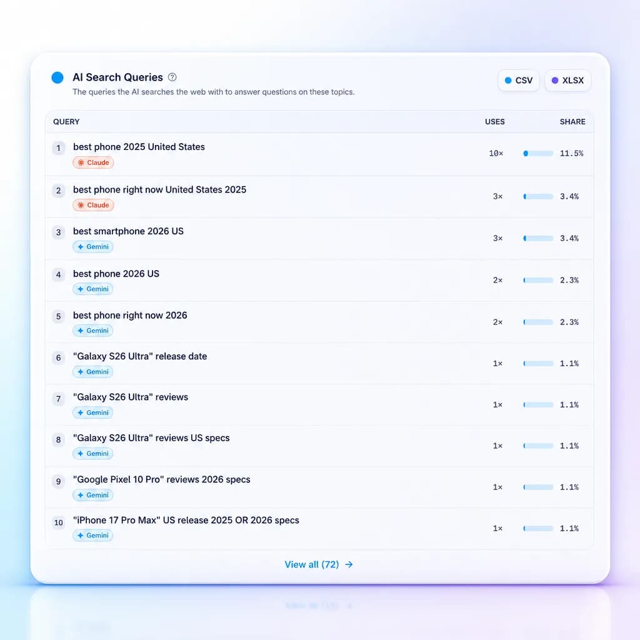The height and width of the screenshot is (640, 640).
Task: Sort by the QUERY column header
Action: (66, 122)
